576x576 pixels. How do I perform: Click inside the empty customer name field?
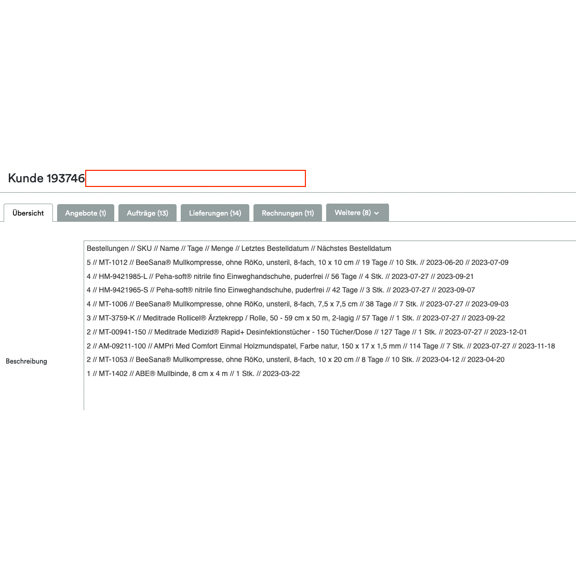196,178
